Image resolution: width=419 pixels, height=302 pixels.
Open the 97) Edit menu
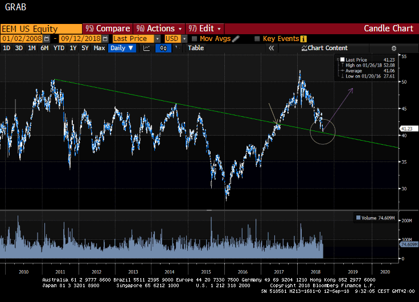[x=205, y=28]
